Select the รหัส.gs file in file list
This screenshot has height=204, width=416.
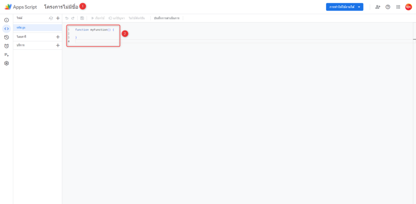[x=22, y=28]
